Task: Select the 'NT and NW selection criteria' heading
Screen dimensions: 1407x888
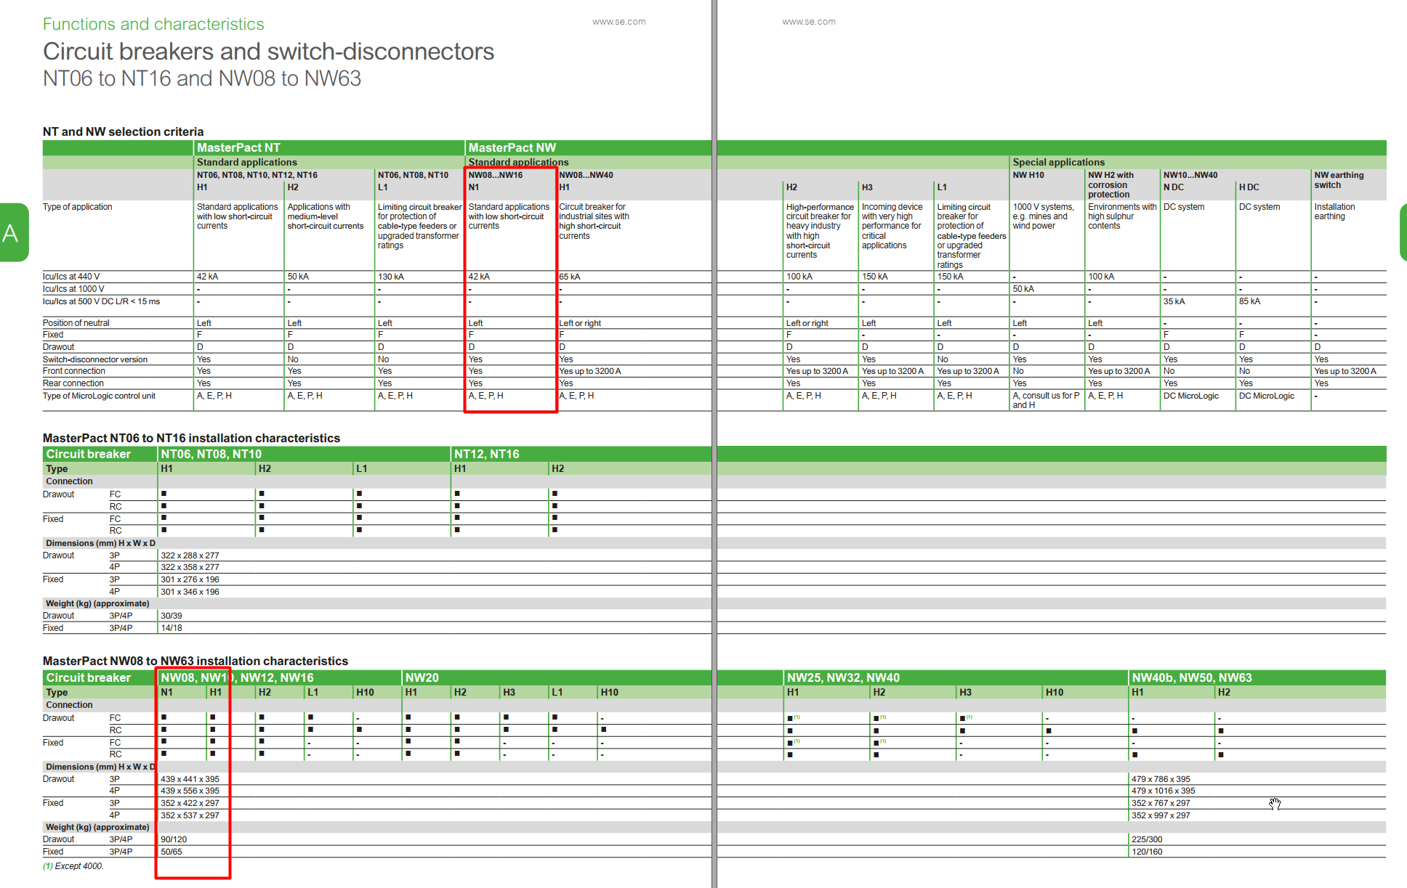Action: (x=123, y=131)
